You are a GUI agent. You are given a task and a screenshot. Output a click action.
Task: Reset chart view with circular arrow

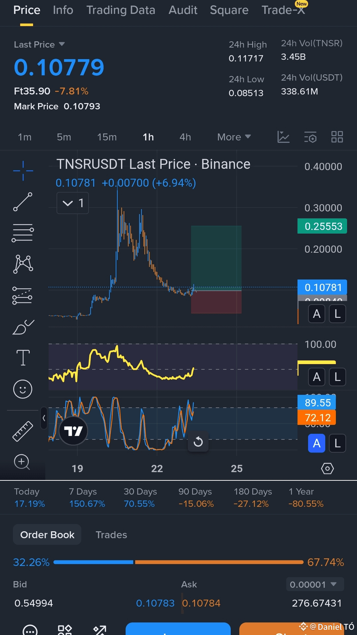[198, 441]
